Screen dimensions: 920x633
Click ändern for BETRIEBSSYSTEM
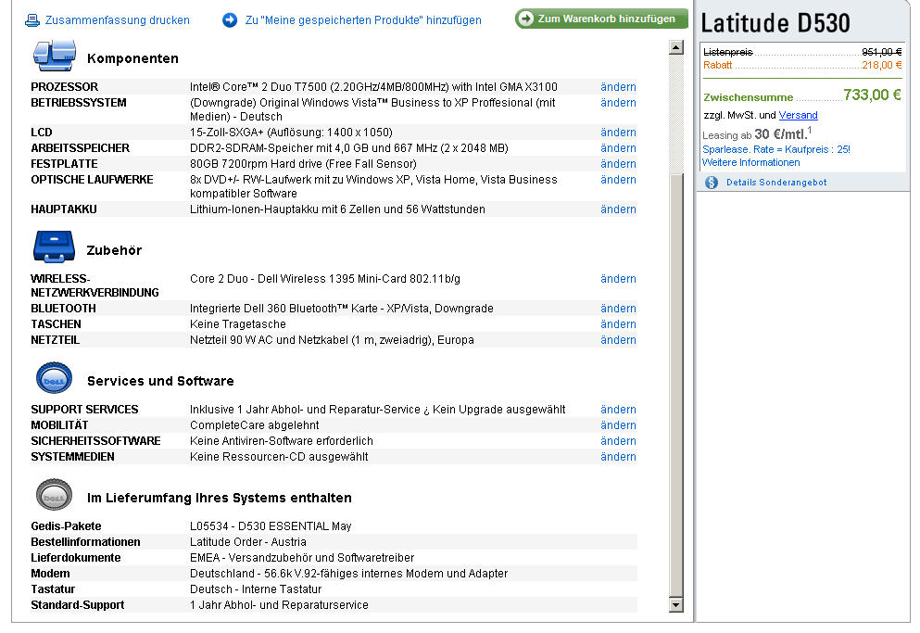click(618, 103)
